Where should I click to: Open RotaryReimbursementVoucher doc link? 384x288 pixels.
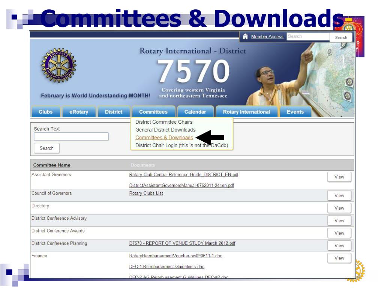point(175,256)
